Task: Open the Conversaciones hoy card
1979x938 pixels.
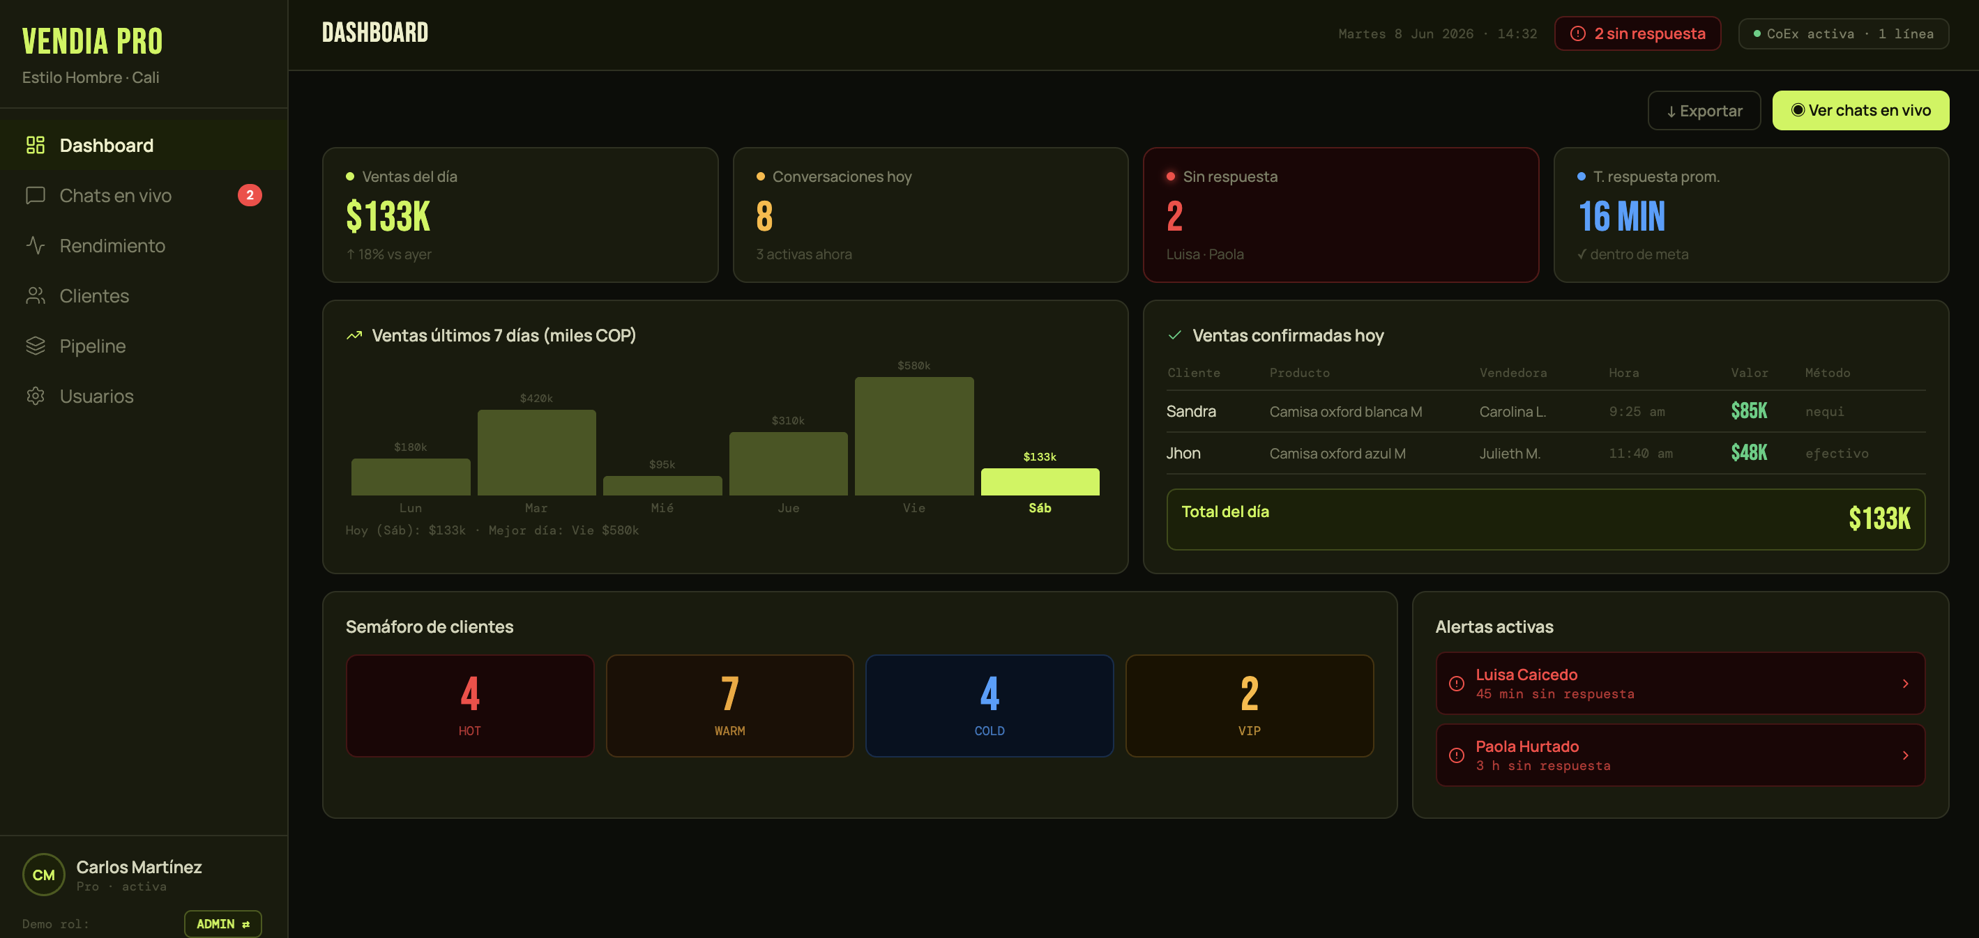Action: point(930,215)
